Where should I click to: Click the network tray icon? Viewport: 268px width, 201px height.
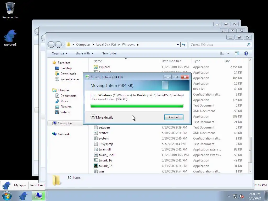click(x=235, y=196)
